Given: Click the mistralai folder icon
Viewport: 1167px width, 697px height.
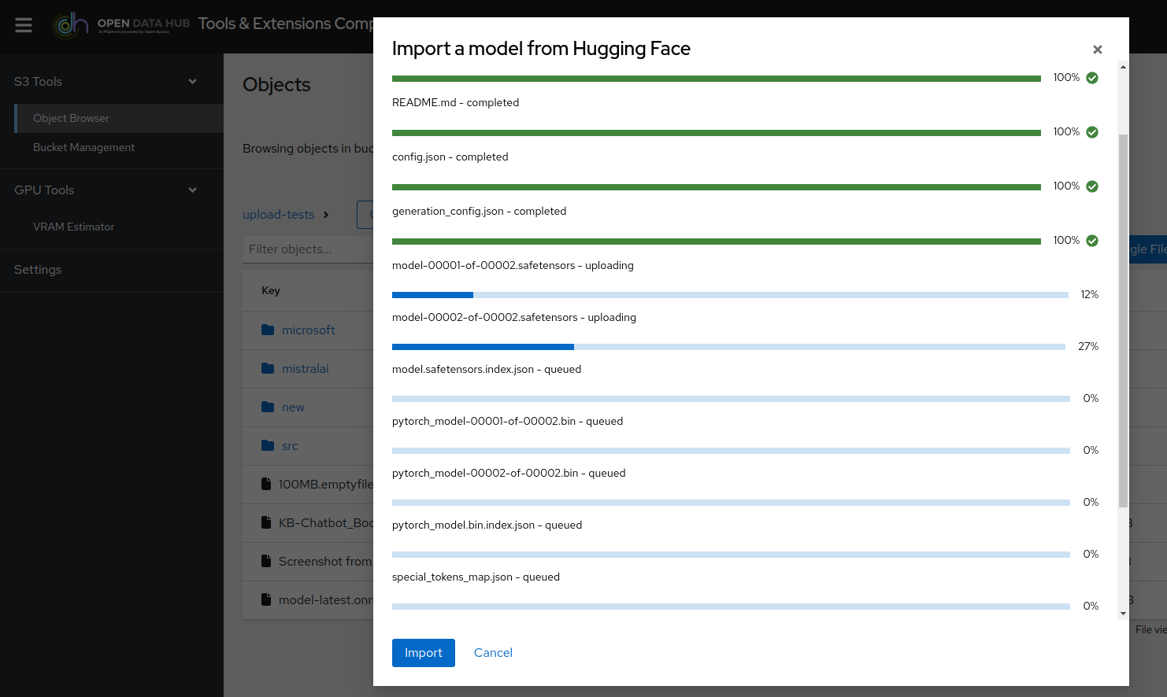Looking at the screenshot, I should point(268,368).
